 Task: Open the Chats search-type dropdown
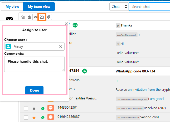point(119,7)
